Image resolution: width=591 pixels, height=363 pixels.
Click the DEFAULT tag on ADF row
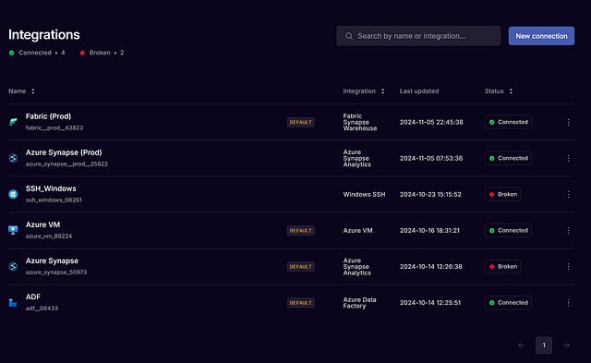point(300,303)
